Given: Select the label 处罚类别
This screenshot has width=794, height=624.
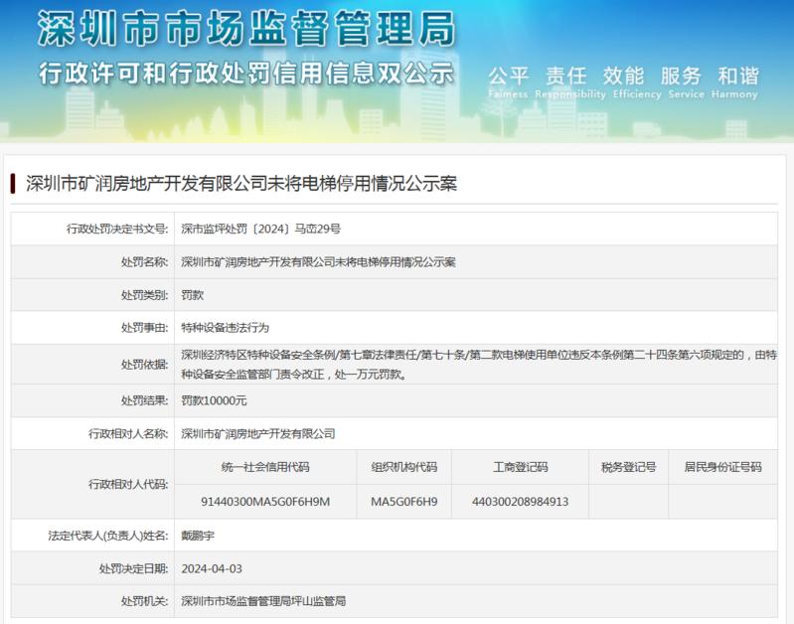Looking at the screenshot, I should click(x=144, y=295).
